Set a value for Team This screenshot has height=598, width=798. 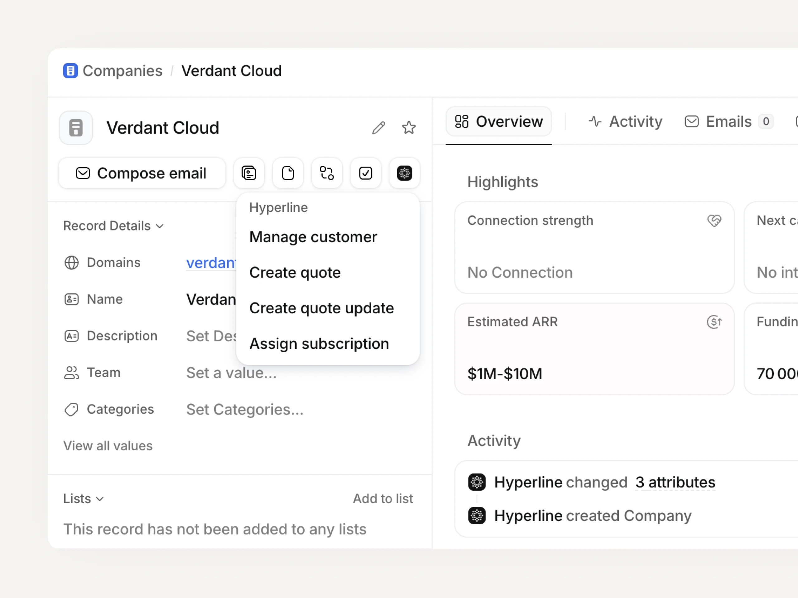pos(231,373)
